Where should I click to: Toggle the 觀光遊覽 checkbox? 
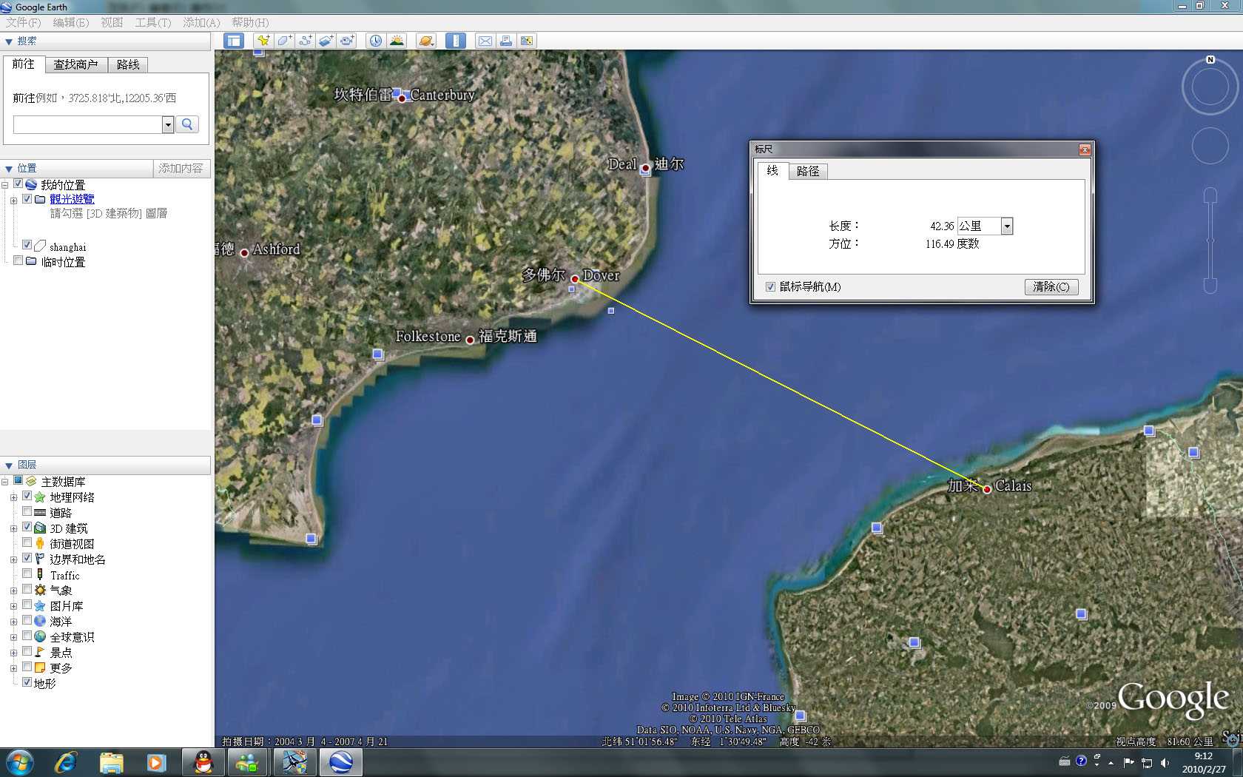pos(27,198)
